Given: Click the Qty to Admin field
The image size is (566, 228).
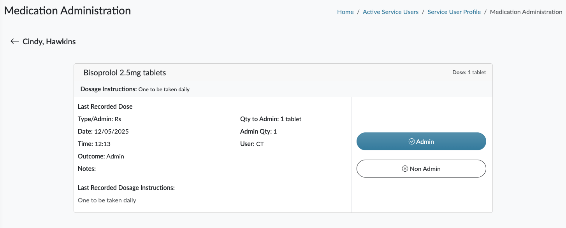Looking at the screenshot, I should pos(271,119).
